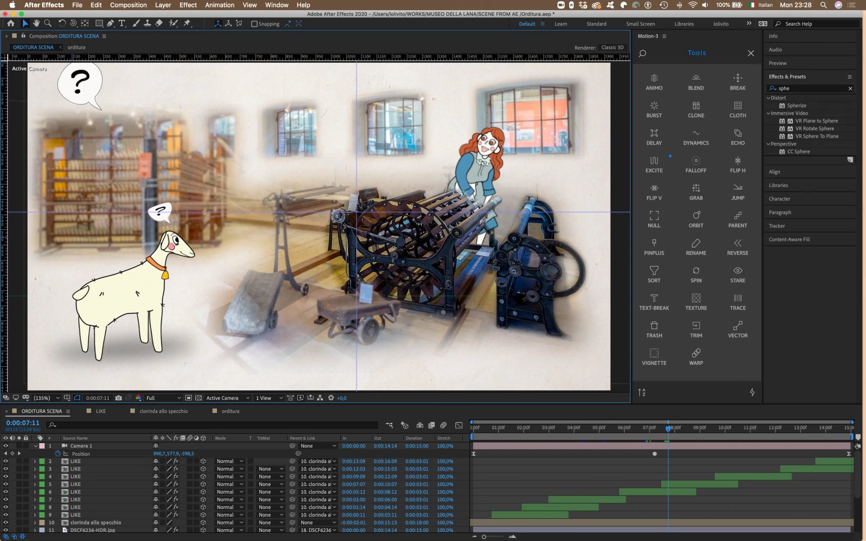This screenshot has height=541, width=866.
Task: Open the Animation menu
Action: tap(220, 5)
